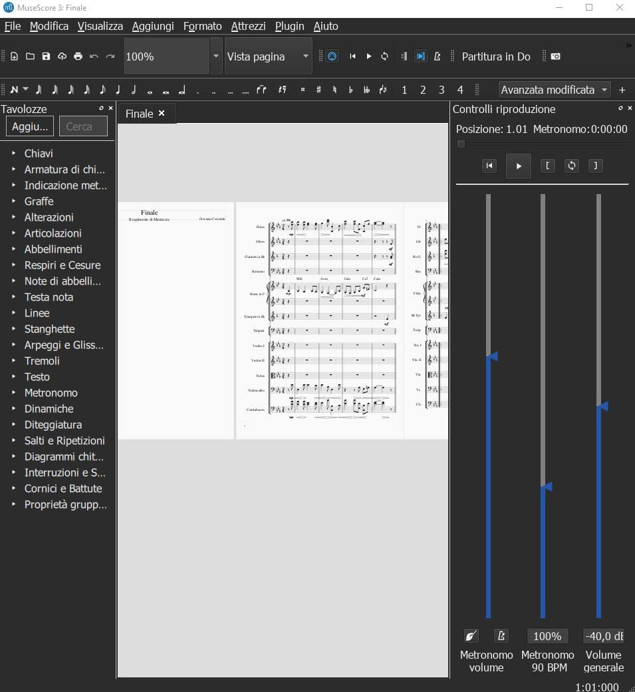
Task: Open the Vista pagina view dropdown
Action: point(269,57)
